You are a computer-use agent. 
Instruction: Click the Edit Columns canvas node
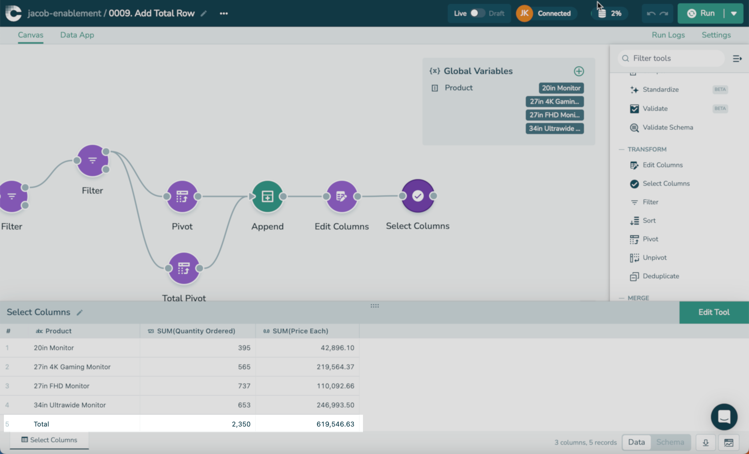341,196
